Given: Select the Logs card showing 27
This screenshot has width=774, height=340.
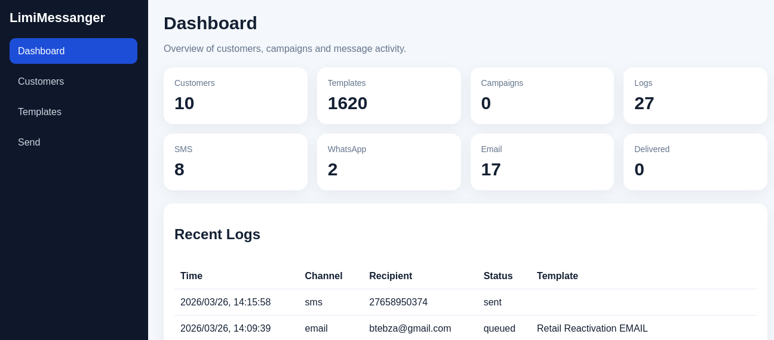Looking at the screenshot, I should pos(695,95).
